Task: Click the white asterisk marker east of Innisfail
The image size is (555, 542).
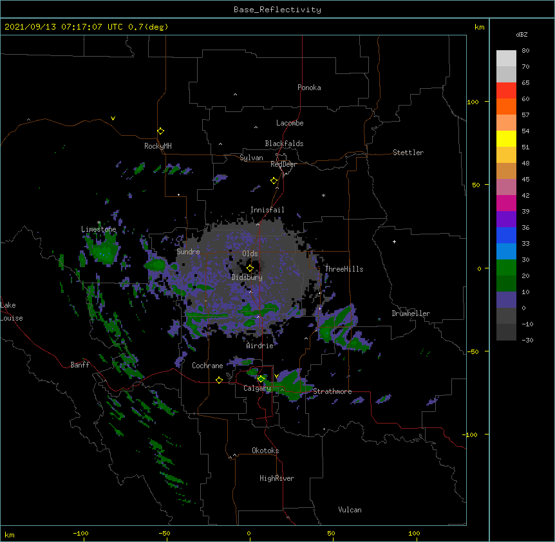Action: pyautogui.click(x=323, y=195)
